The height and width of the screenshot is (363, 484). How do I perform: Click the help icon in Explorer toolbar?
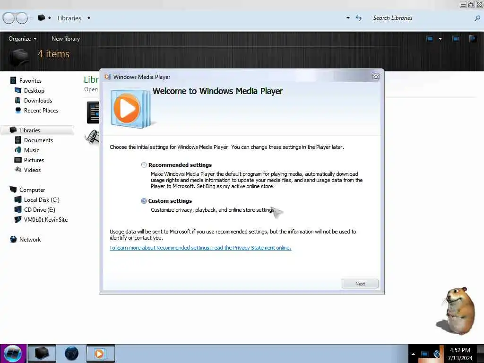pos(473,39)
